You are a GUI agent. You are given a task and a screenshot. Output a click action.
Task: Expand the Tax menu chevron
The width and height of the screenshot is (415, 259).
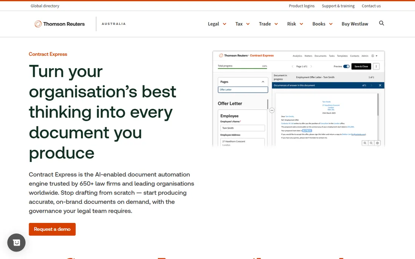click(248, 24)
